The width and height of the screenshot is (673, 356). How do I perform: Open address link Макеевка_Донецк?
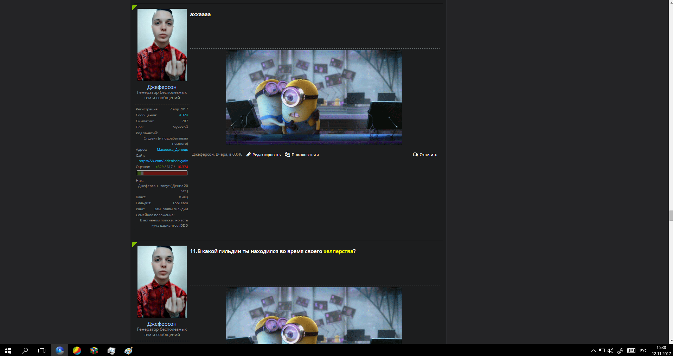pos(172,150)
